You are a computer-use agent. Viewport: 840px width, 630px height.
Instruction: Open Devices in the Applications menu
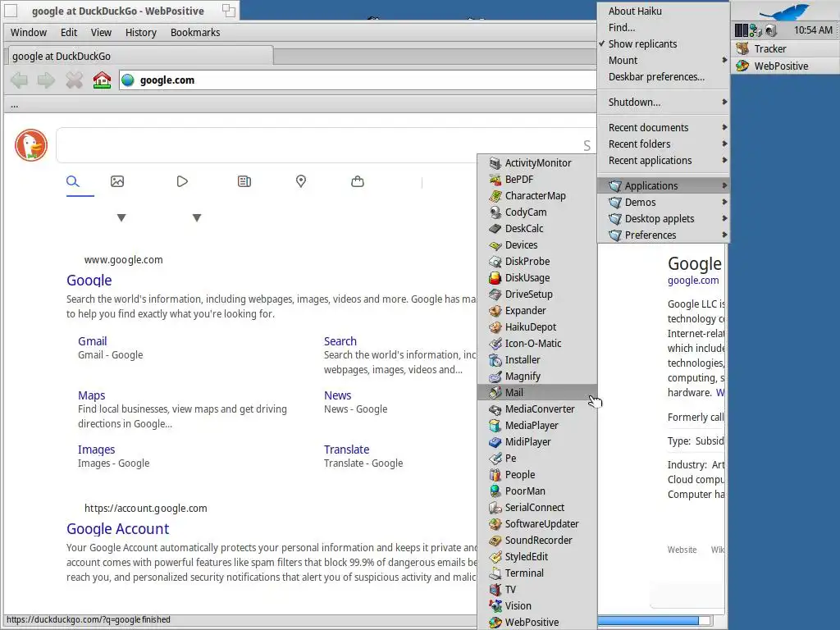click(536, 244)
